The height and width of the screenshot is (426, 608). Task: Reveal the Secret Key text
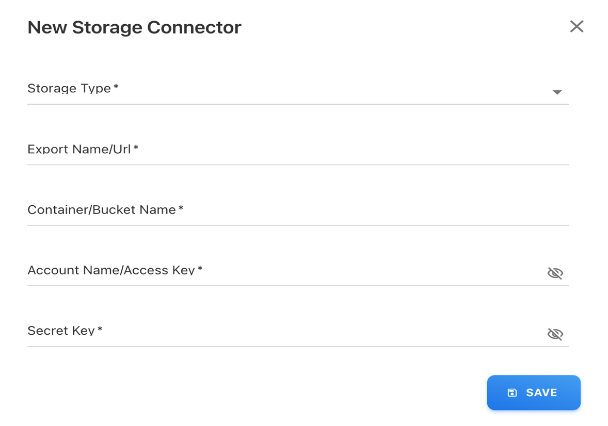point(555,334)
